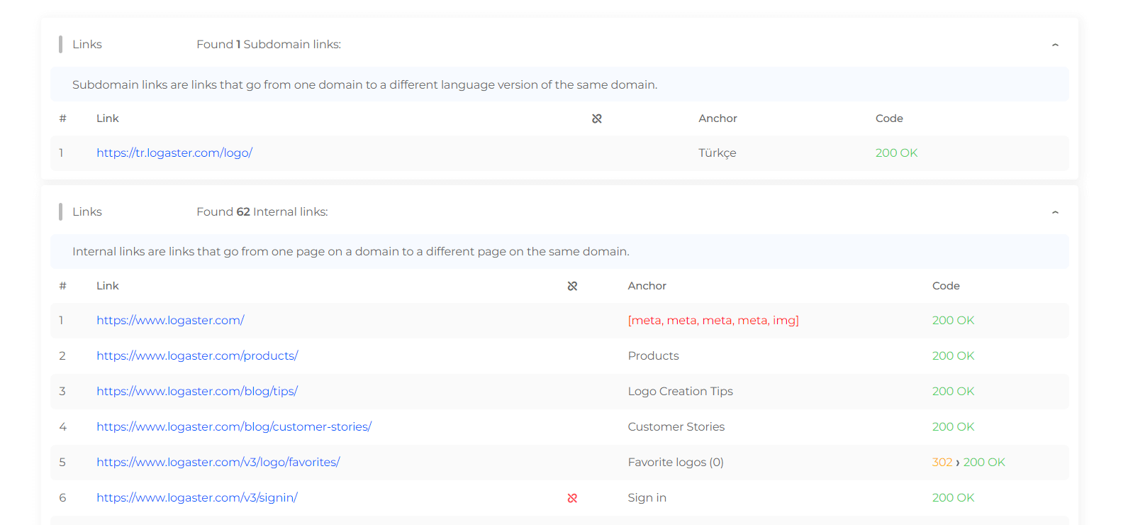Screen dimensions: 1133x525
Task: Click the Customer Stories anchor text
Action: [x=676, y=426]
